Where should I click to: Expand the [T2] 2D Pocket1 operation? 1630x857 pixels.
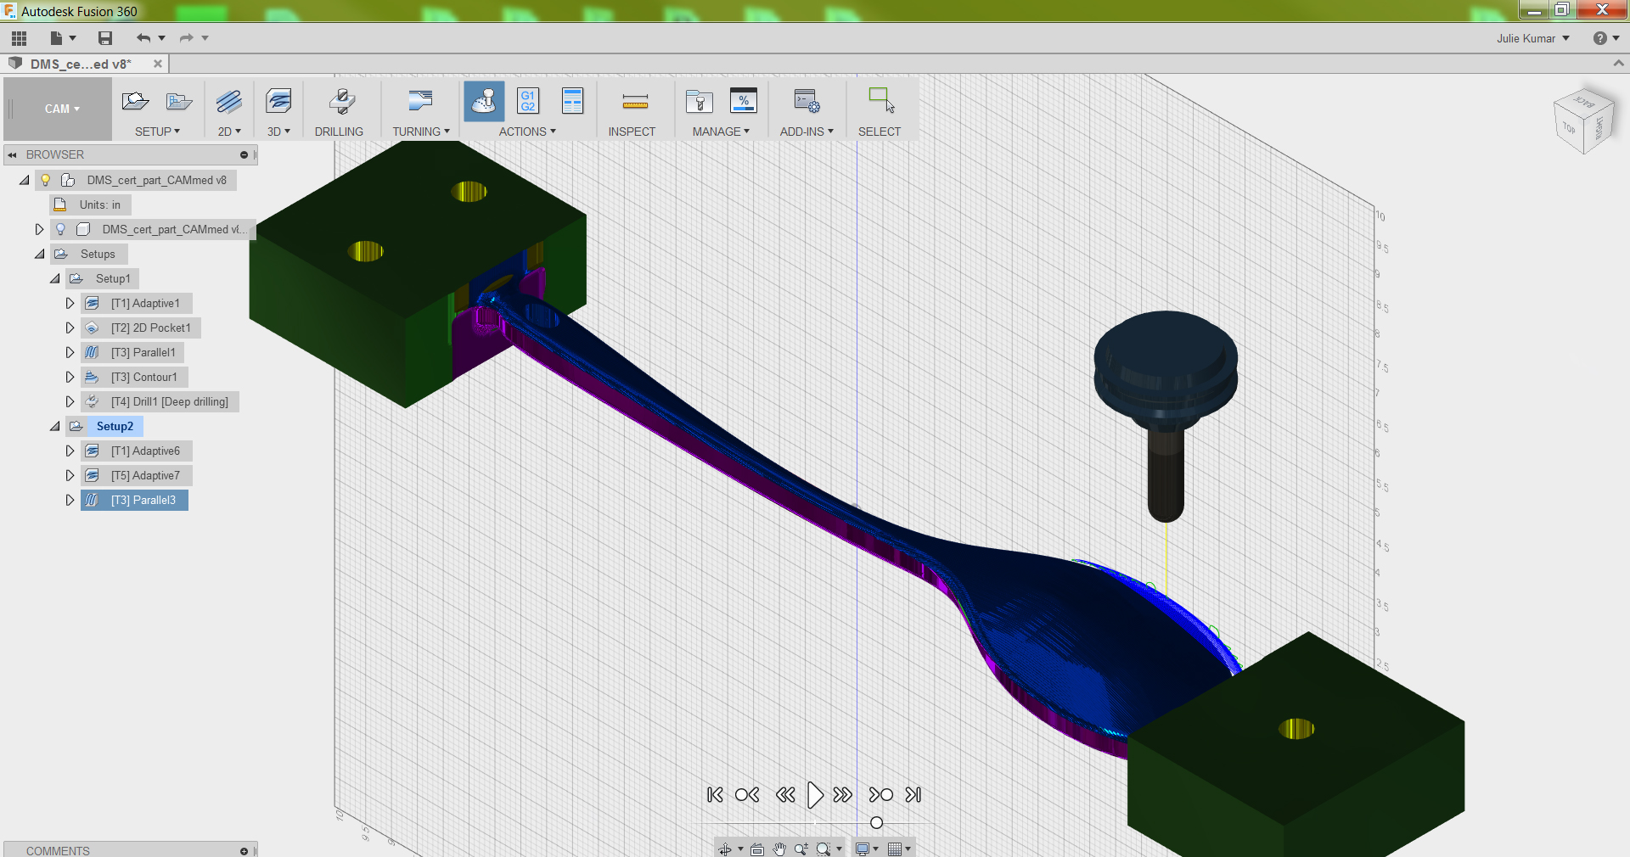point(70,328)
